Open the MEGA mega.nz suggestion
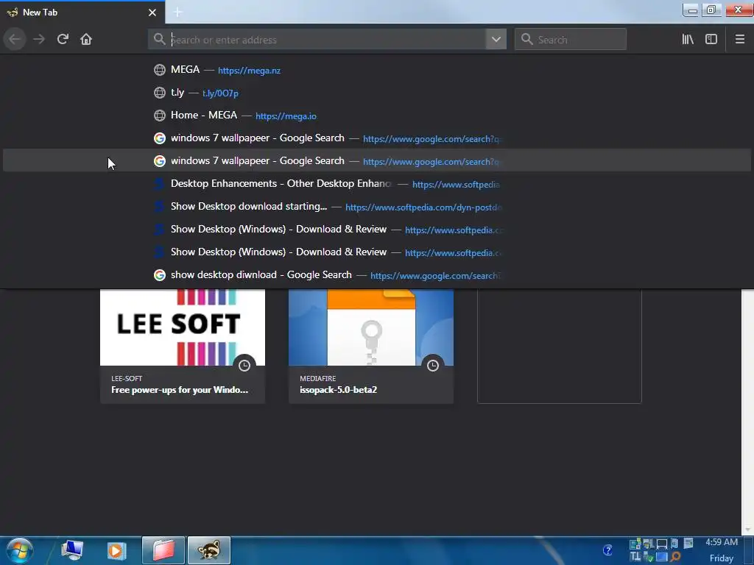Image resolution: width=754 pixels, height=565 pixels. [377, 70]
